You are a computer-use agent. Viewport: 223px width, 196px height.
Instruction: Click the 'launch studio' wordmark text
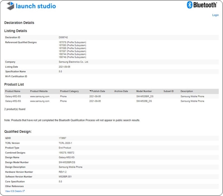(36, 6)
